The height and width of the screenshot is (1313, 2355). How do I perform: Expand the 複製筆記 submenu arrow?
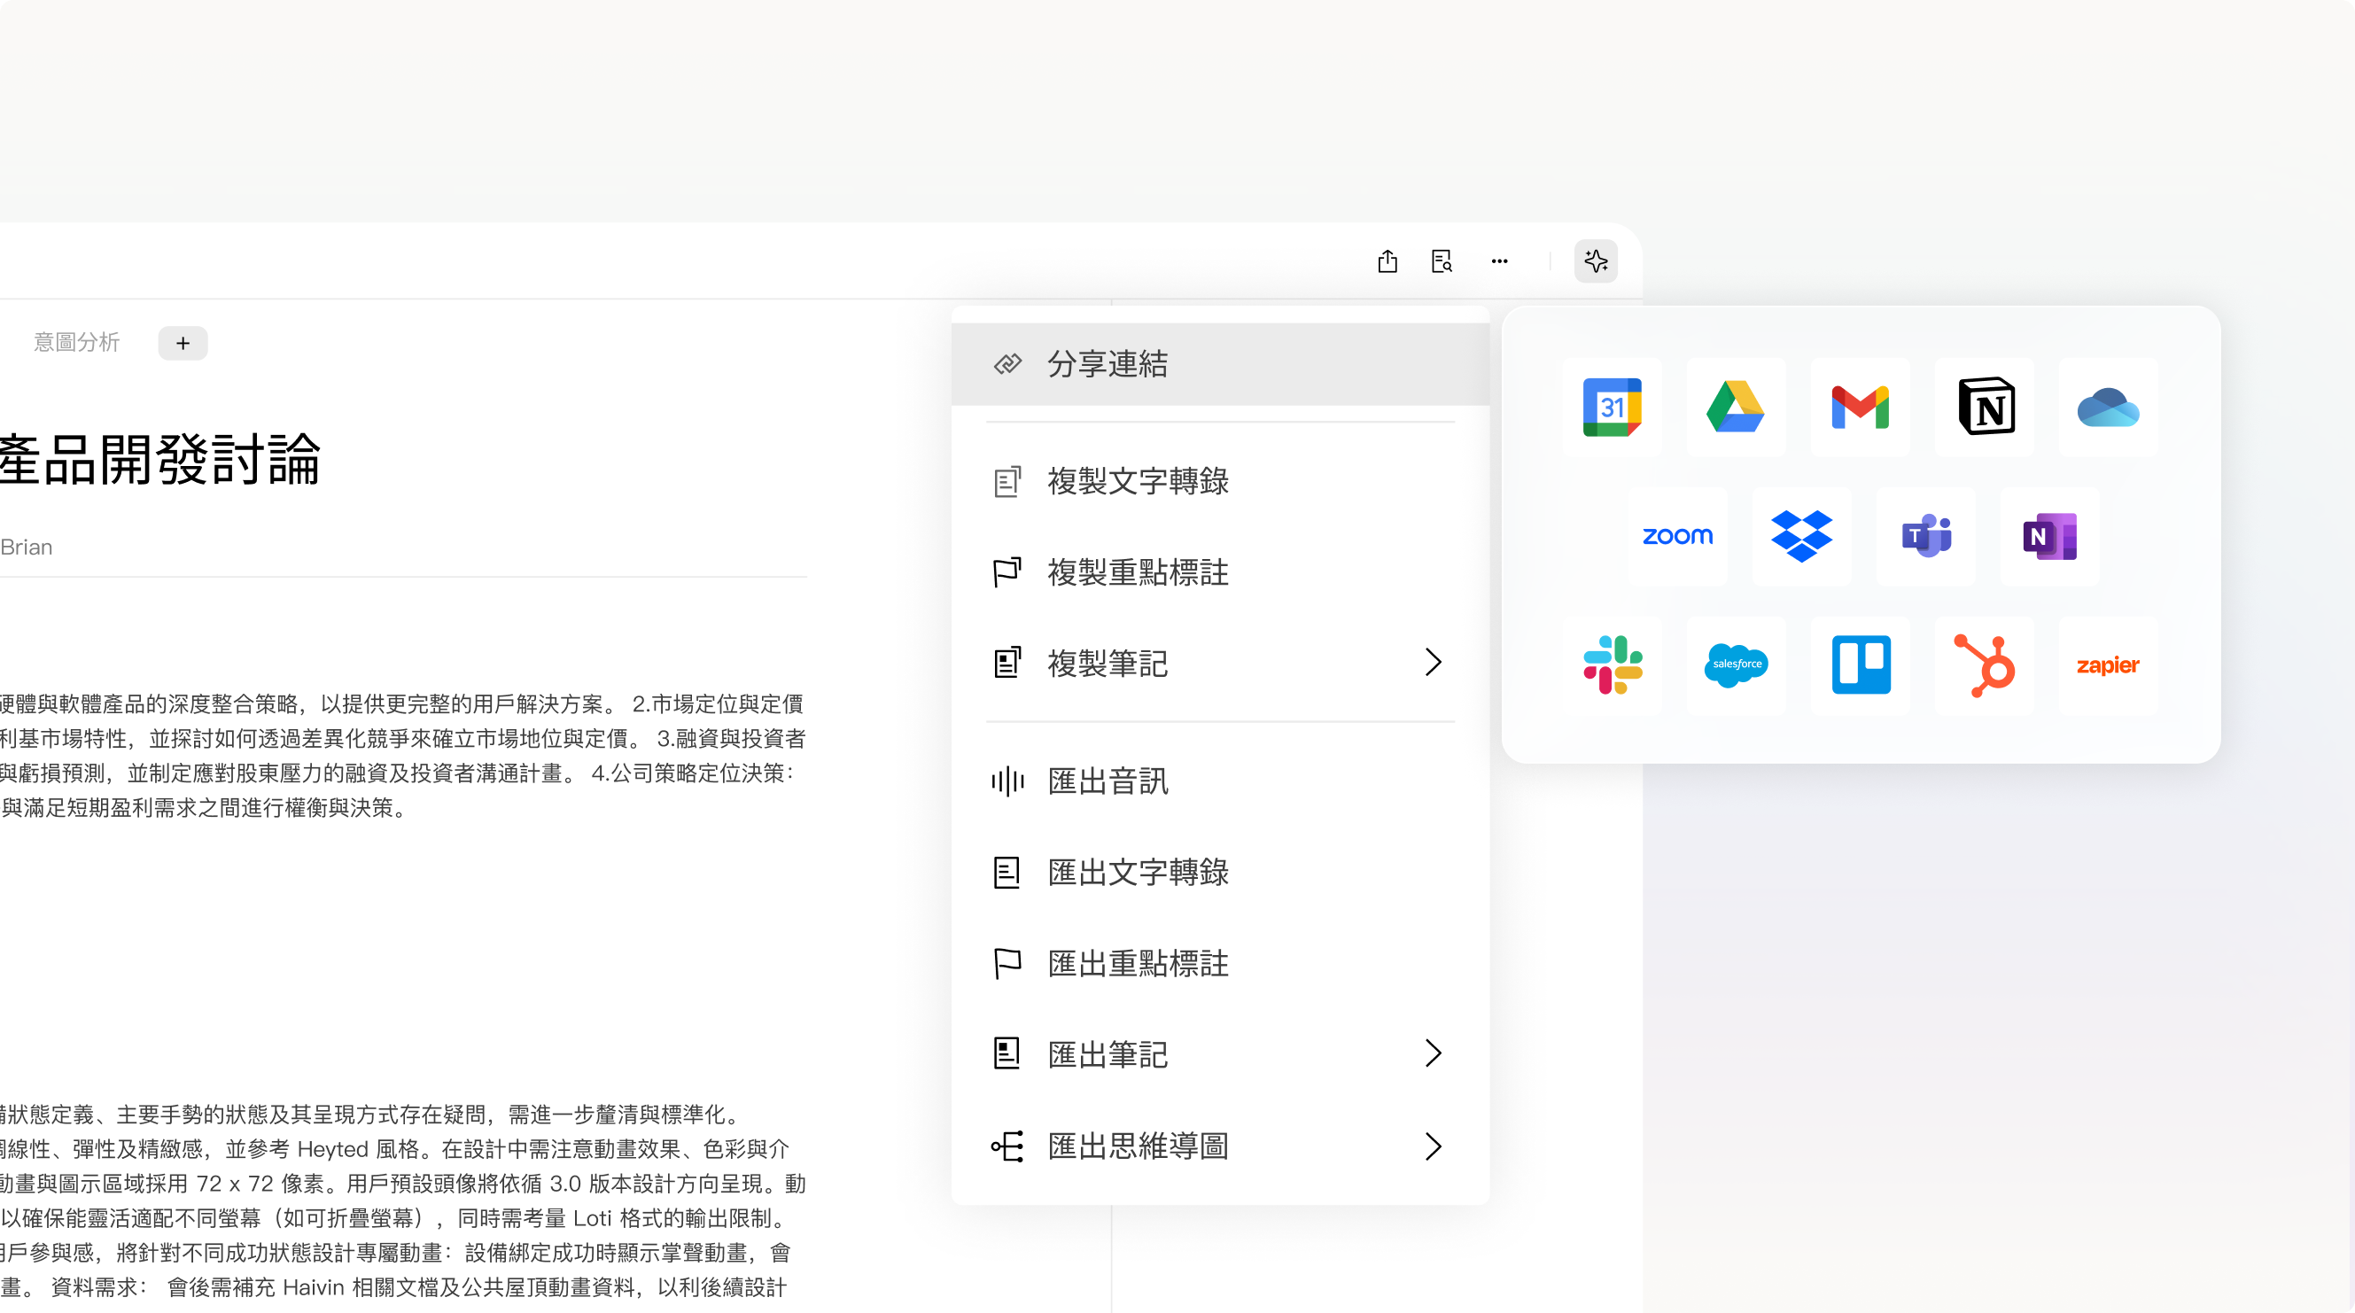click(x=1433, y=662)
